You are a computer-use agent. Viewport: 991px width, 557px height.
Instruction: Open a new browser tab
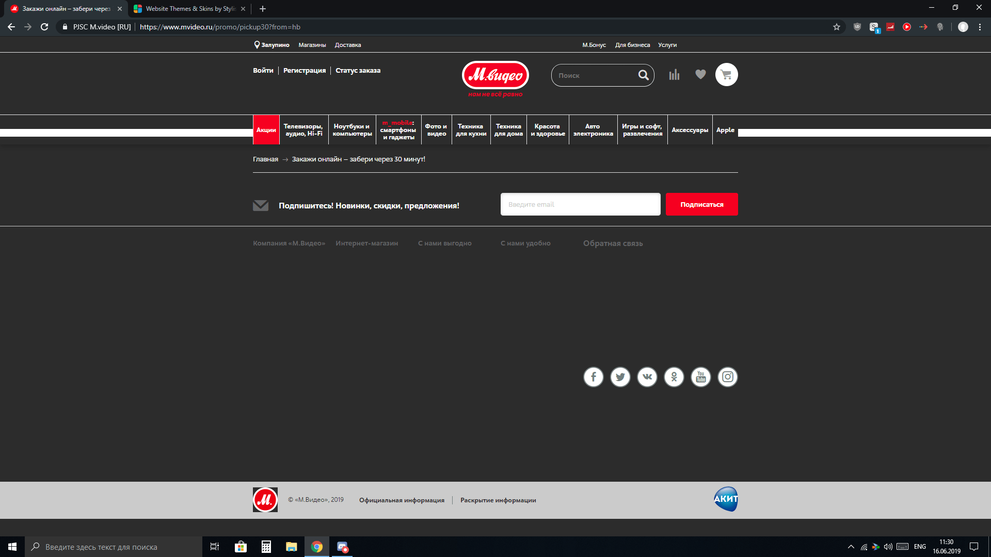click(x=263, y=9)
